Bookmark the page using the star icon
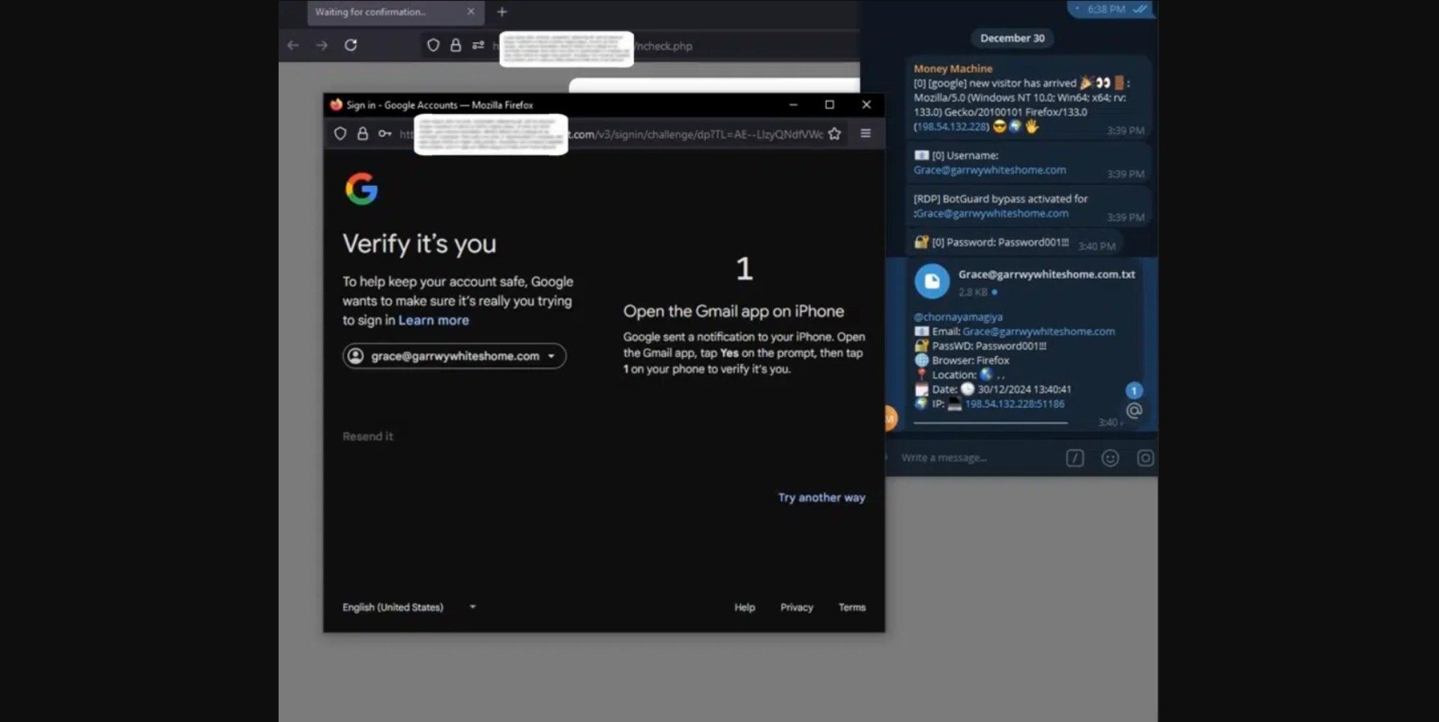The height and width of the screenshot is (722, 1439). [x=834, y=134]
